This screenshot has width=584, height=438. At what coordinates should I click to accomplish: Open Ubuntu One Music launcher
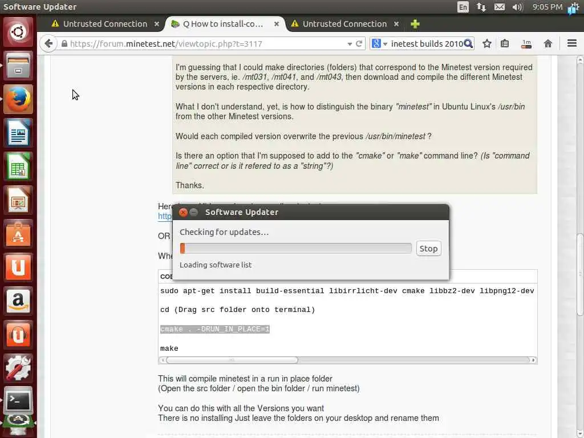point(18,334)
